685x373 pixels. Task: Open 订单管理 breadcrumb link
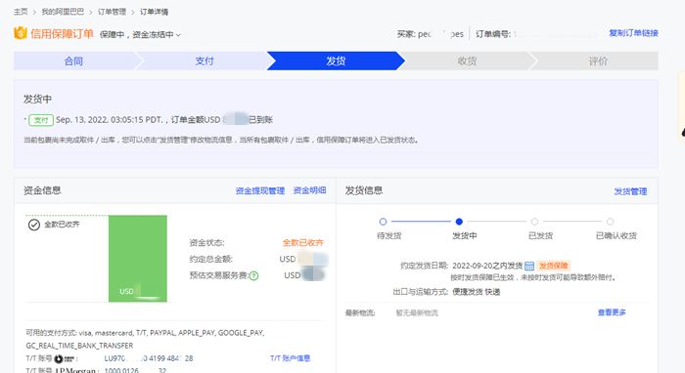112,12
